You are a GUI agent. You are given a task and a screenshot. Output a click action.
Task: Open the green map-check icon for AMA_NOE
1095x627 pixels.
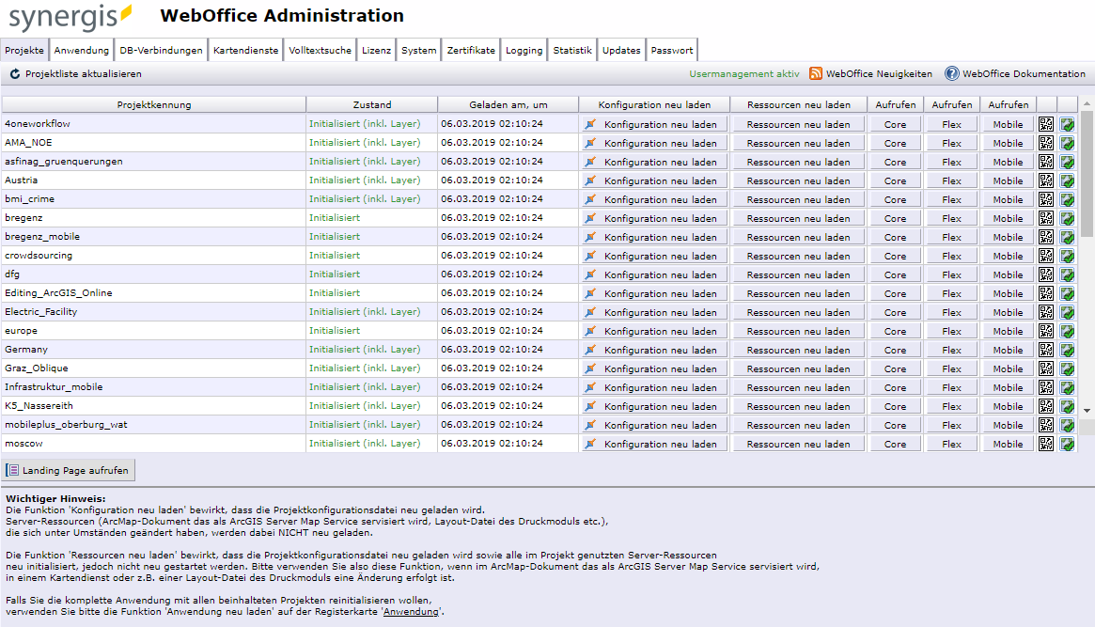[1067, 142]
